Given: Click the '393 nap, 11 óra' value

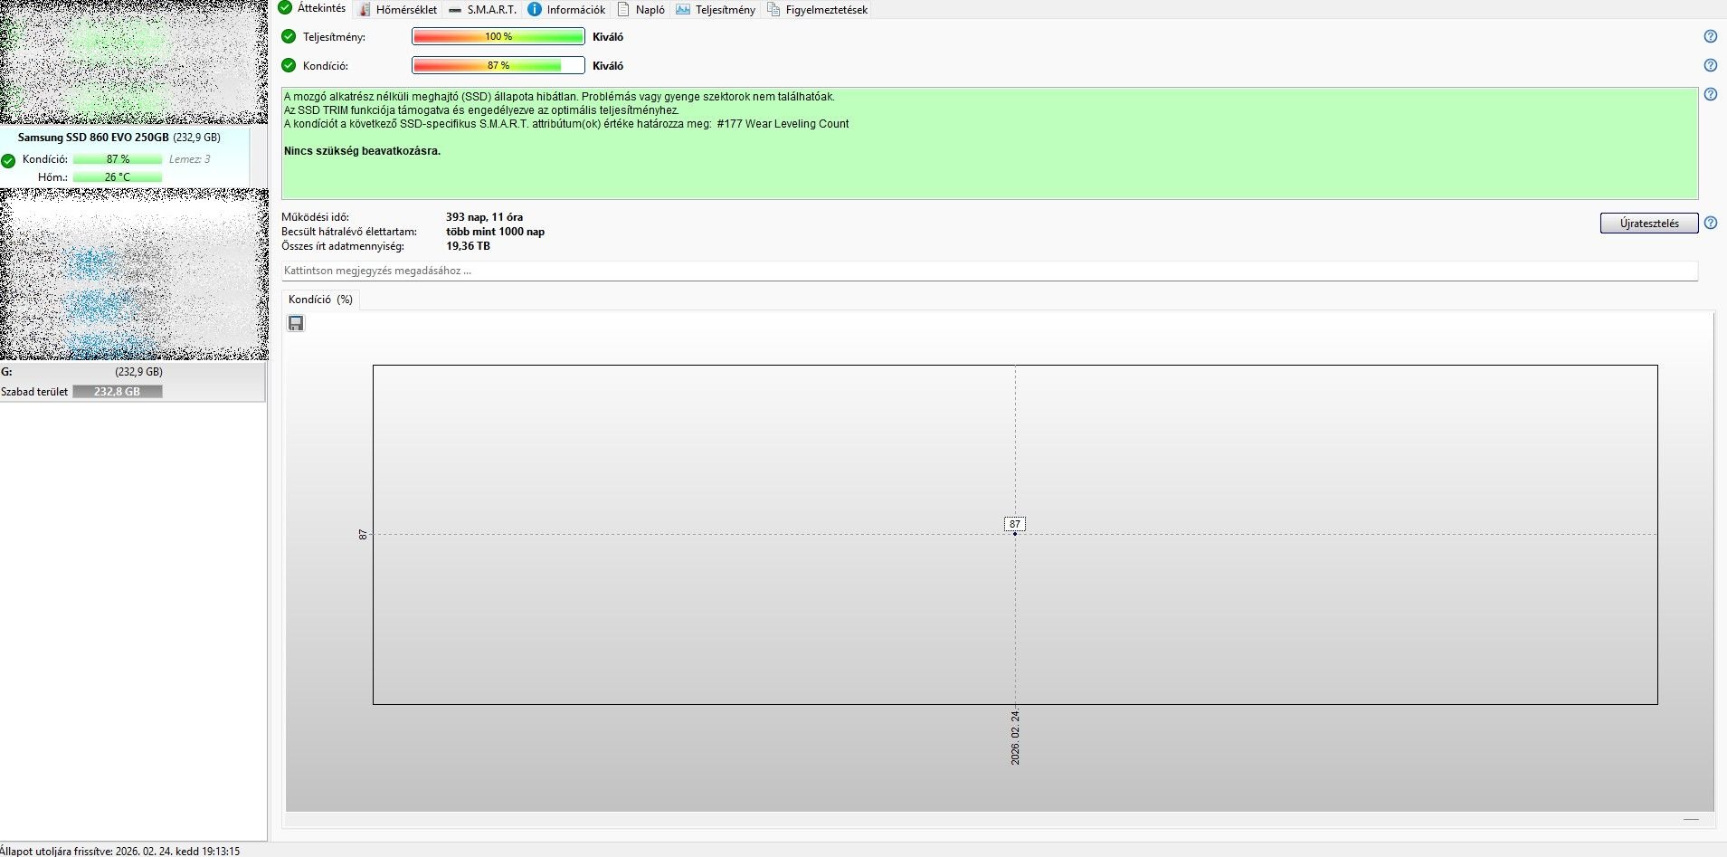Looking at the screenshot, I should [484, 217].
